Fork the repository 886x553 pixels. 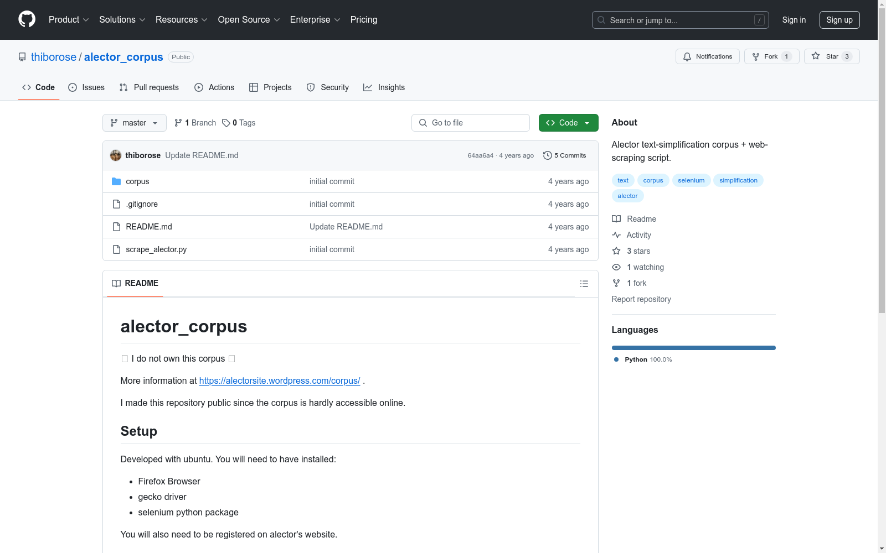click(x=772, y=56)
